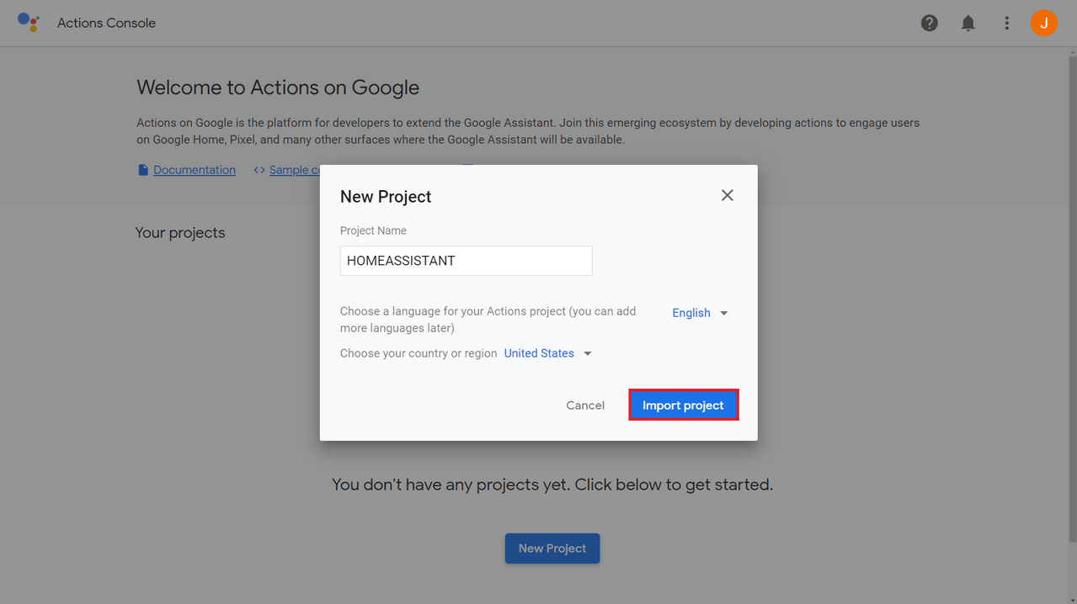Click the Project Name label
Viewport: 1077px width, 604px height.
373,230
